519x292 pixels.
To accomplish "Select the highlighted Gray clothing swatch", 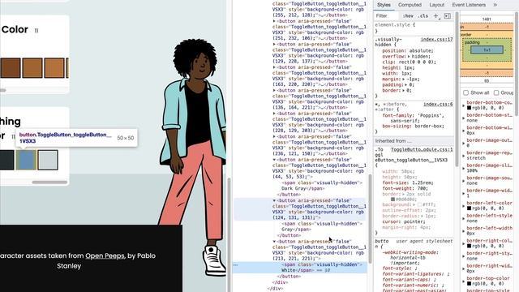I will point(26,160).
